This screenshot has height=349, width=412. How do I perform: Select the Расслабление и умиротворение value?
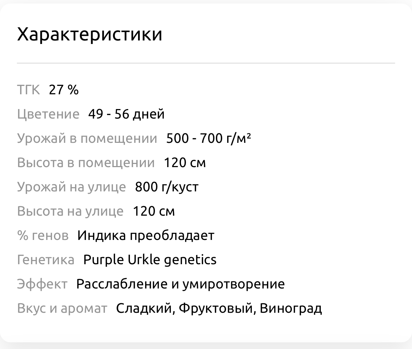point(180,284)
